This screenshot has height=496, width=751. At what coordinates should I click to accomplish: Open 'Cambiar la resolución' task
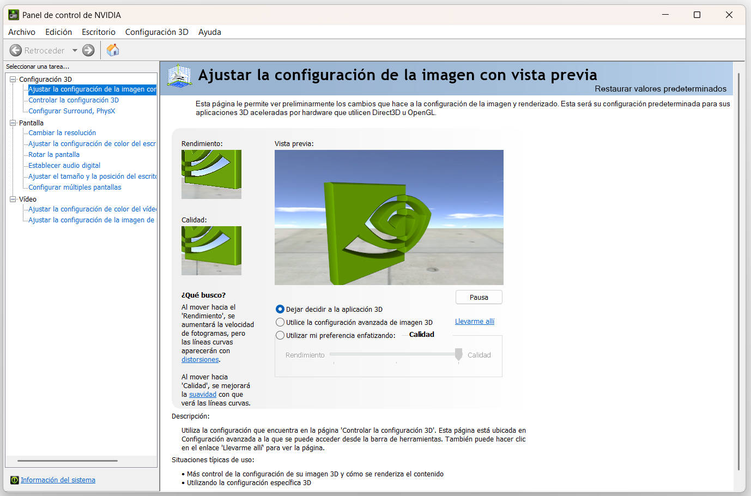point(62,133)
